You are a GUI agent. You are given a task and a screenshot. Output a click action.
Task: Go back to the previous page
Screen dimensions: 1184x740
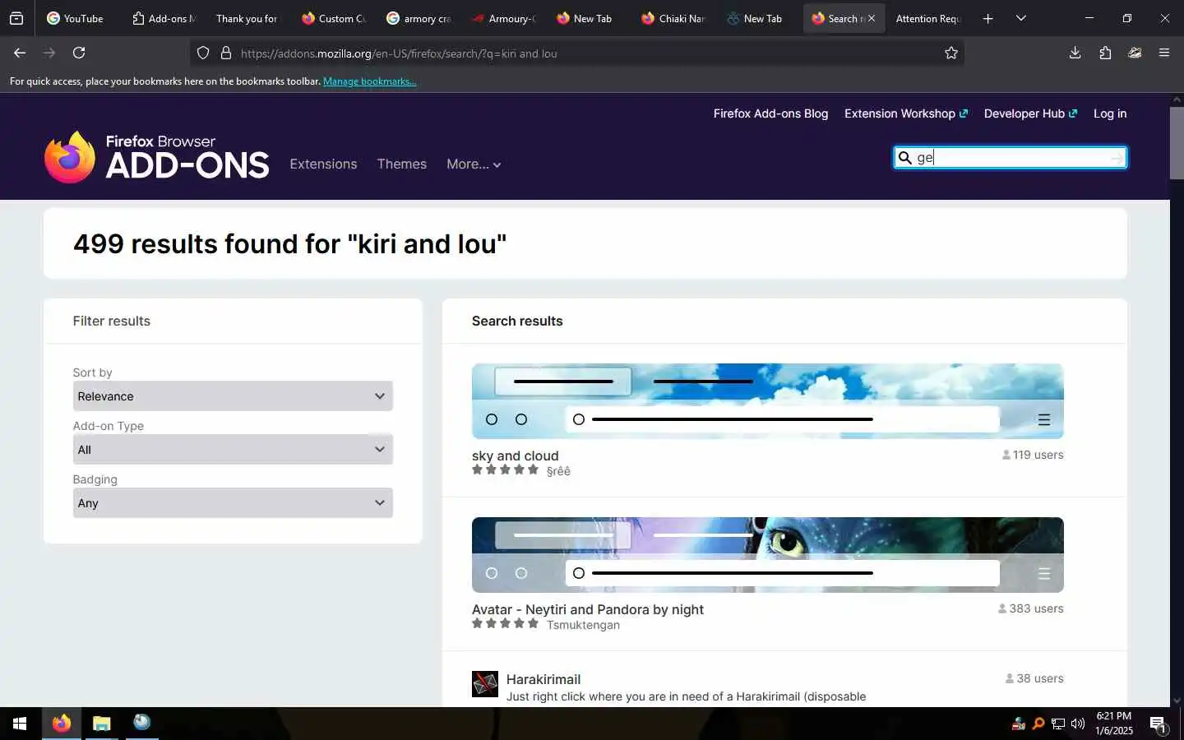20,53
